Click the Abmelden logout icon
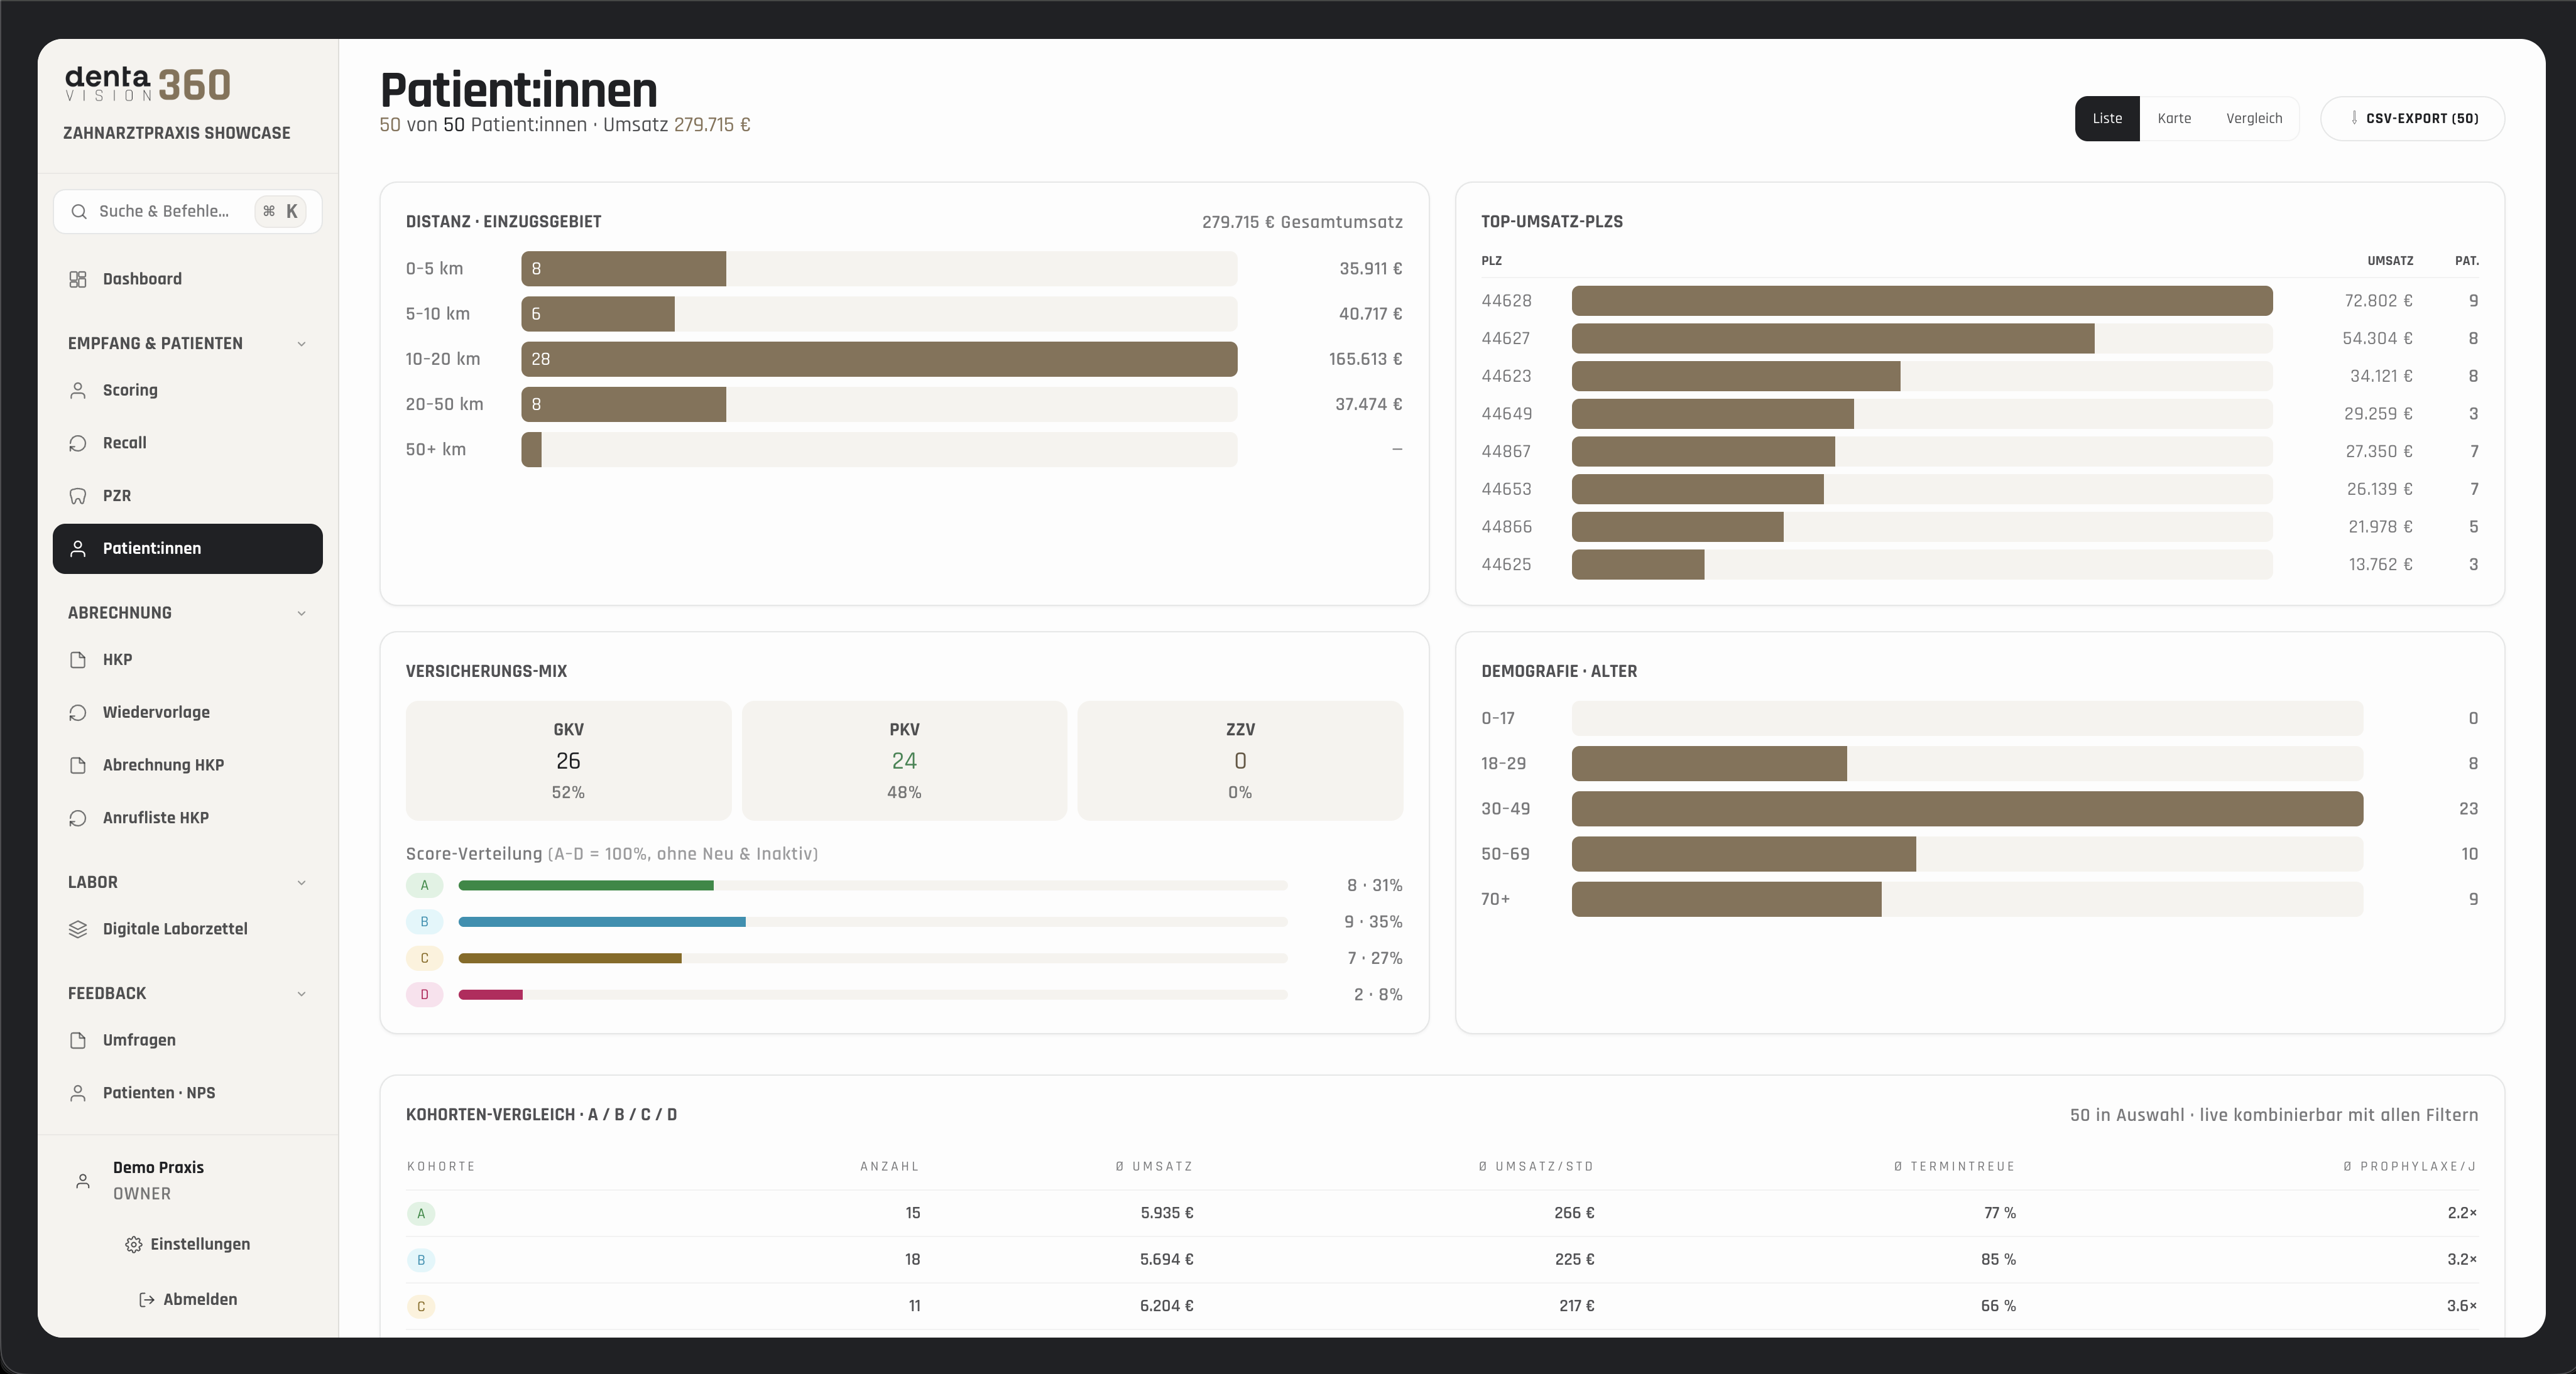 [146, 1299]
